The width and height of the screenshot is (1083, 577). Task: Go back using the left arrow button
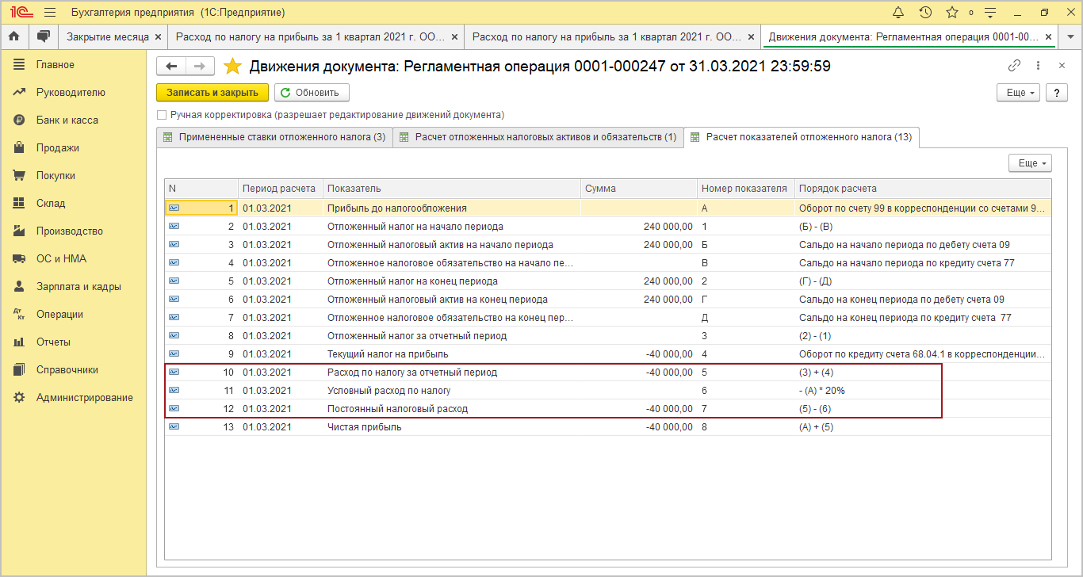click(x=171, y=67)
